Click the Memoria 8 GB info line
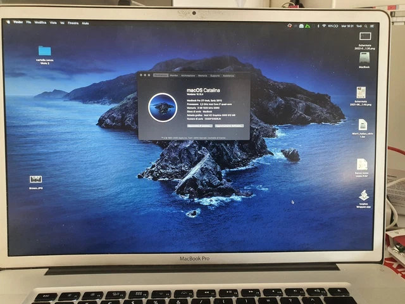405x304 pixels. pos(203,108)
